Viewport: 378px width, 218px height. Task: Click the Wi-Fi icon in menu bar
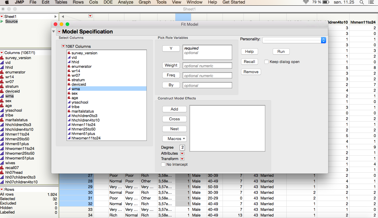(x=306, y=2)
